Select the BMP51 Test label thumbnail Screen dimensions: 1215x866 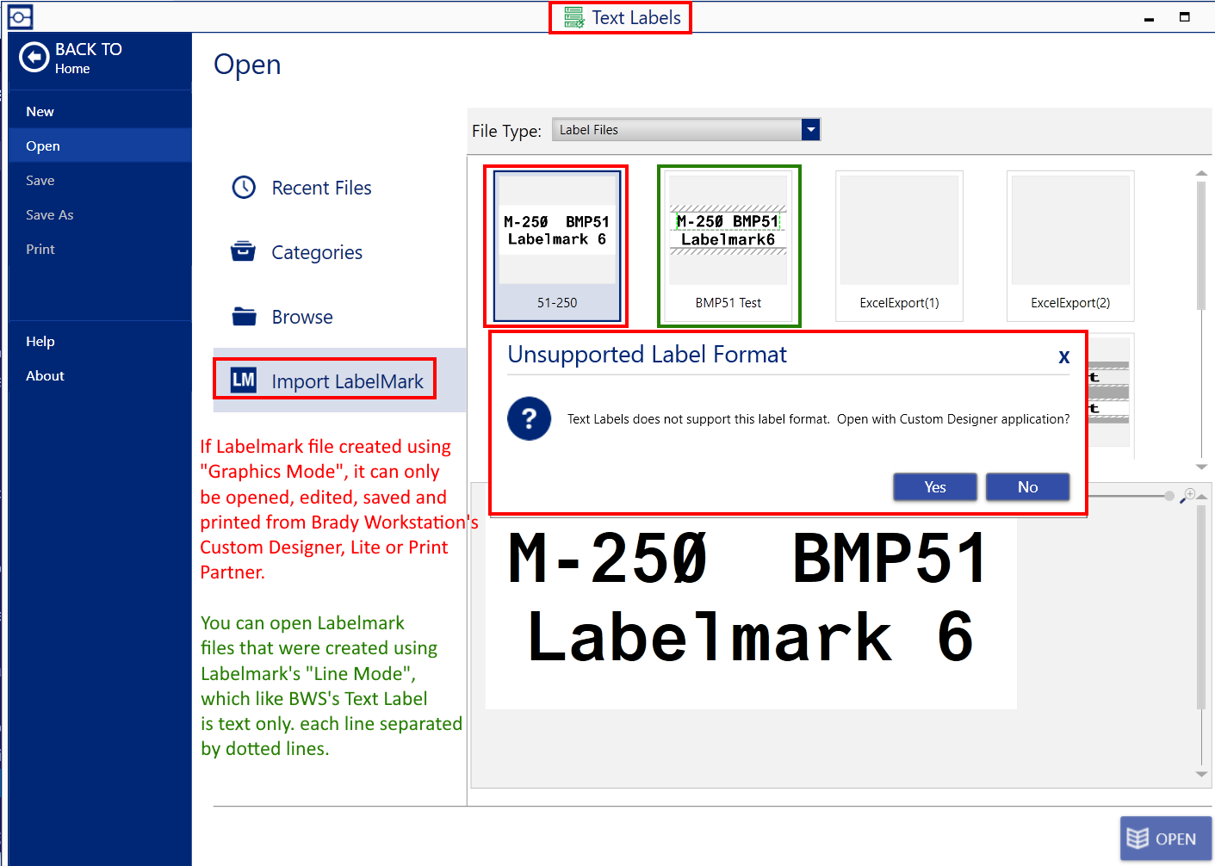(x=728, y=246)
